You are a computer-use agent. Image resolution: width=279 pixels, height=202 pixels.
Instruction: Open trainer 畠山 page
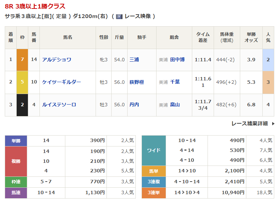coord(175,105)
